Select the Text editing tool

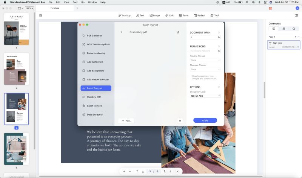tap(140, 15)
